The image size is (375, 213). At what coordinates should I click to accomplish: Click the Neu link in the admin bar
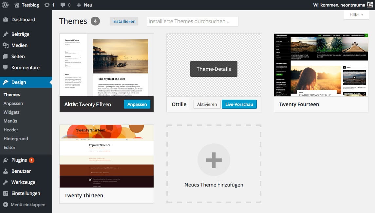(88, 5)
